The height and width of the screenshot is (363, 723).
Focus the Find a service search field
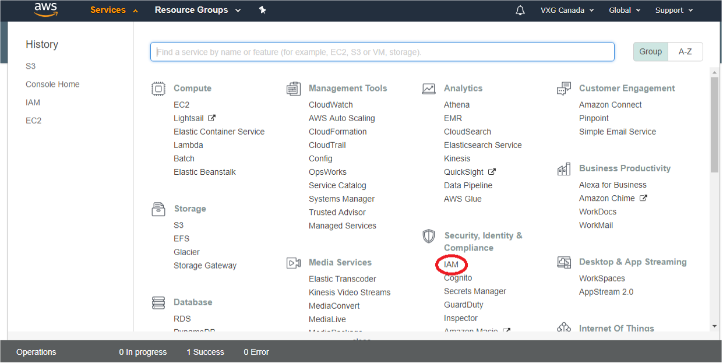click(382, 52)
